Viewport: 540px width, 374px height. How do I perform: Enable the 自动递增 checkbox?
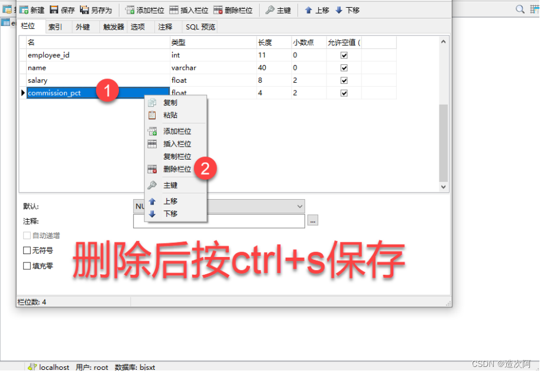[x=27, y=235]
